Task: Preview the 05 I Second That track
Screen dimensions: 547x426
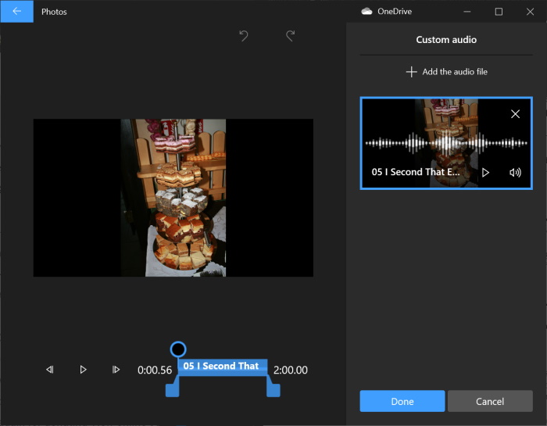Action: (x=485, y=172)
